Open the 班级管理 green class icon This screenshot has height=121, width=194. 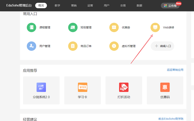click(x=73, y=27)
